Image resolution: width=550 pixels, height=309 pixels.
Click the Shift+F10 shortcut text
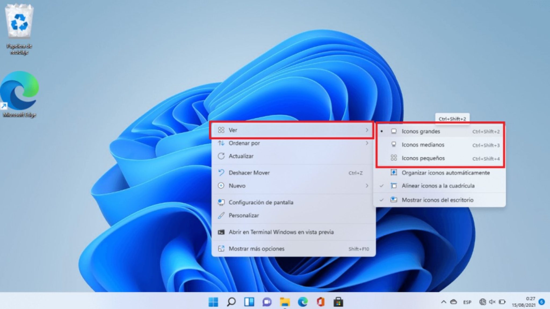[x=359, y=249]
